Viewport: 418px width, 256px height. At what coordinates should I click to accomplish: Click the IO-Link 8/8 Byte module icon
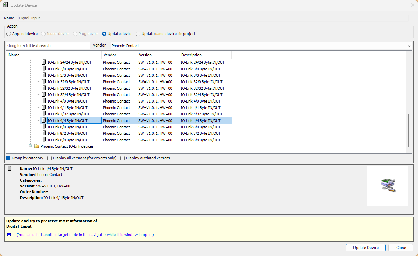point(44,140)
